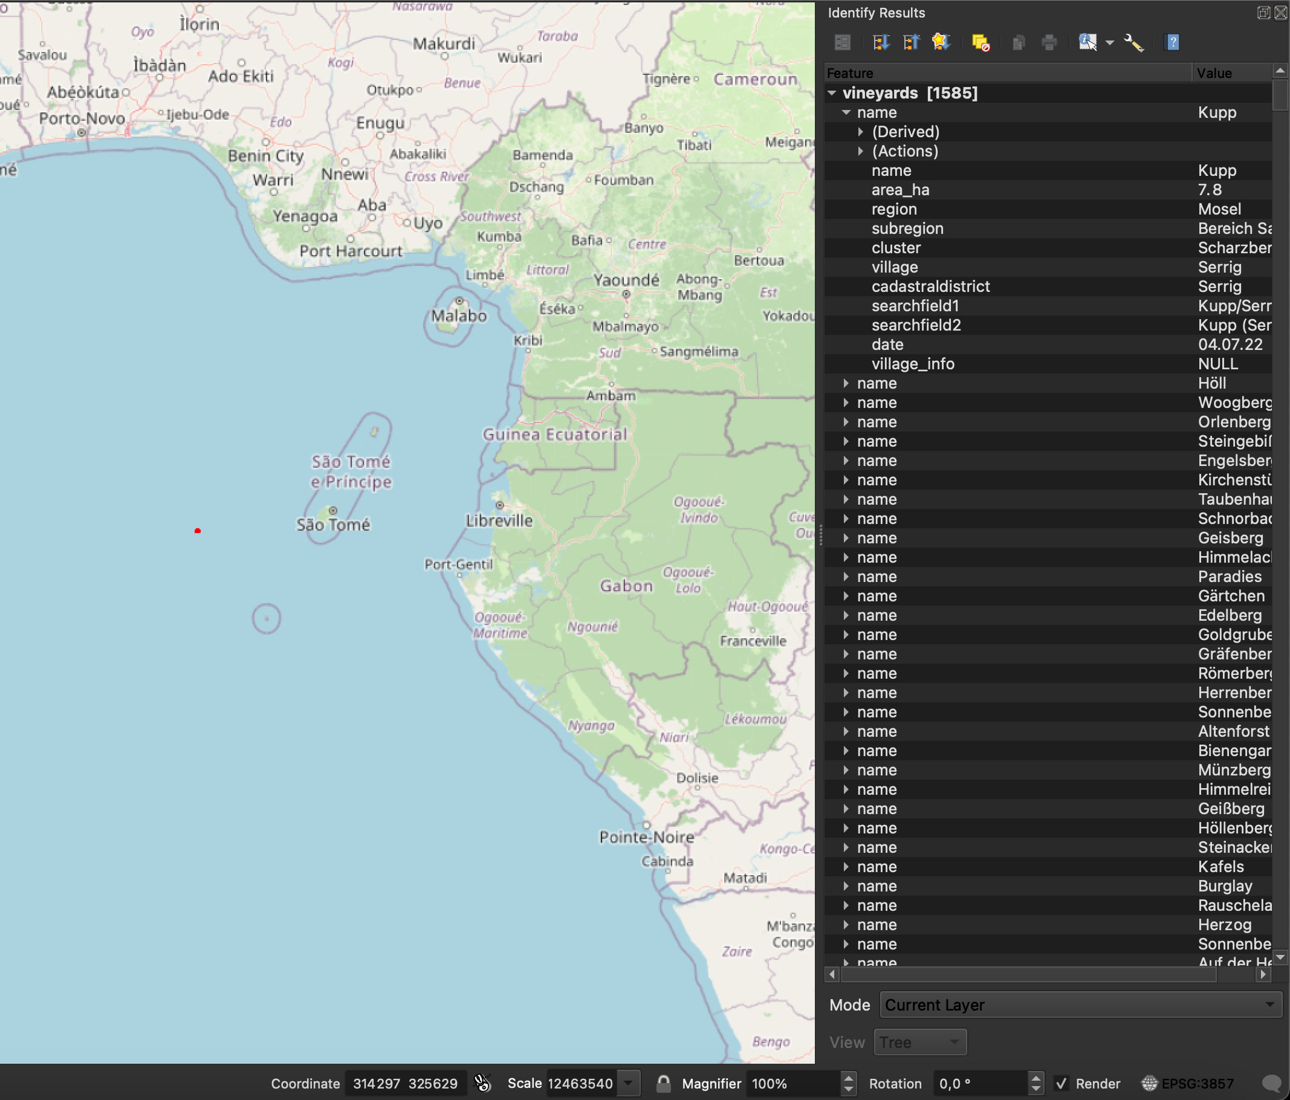Open the feature form from Identify Results toolbar

pyautogui.click(x=842, y=42)
